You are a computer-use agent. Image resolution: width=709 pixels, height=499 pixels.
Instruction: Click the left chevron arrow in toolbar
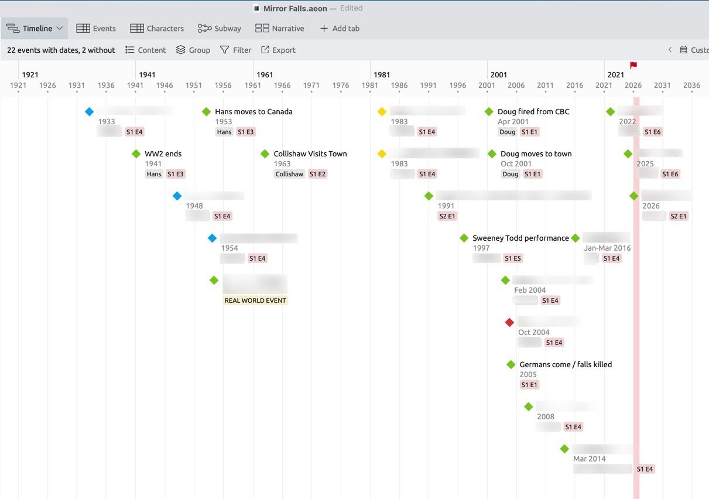click(x=670, y=50)
